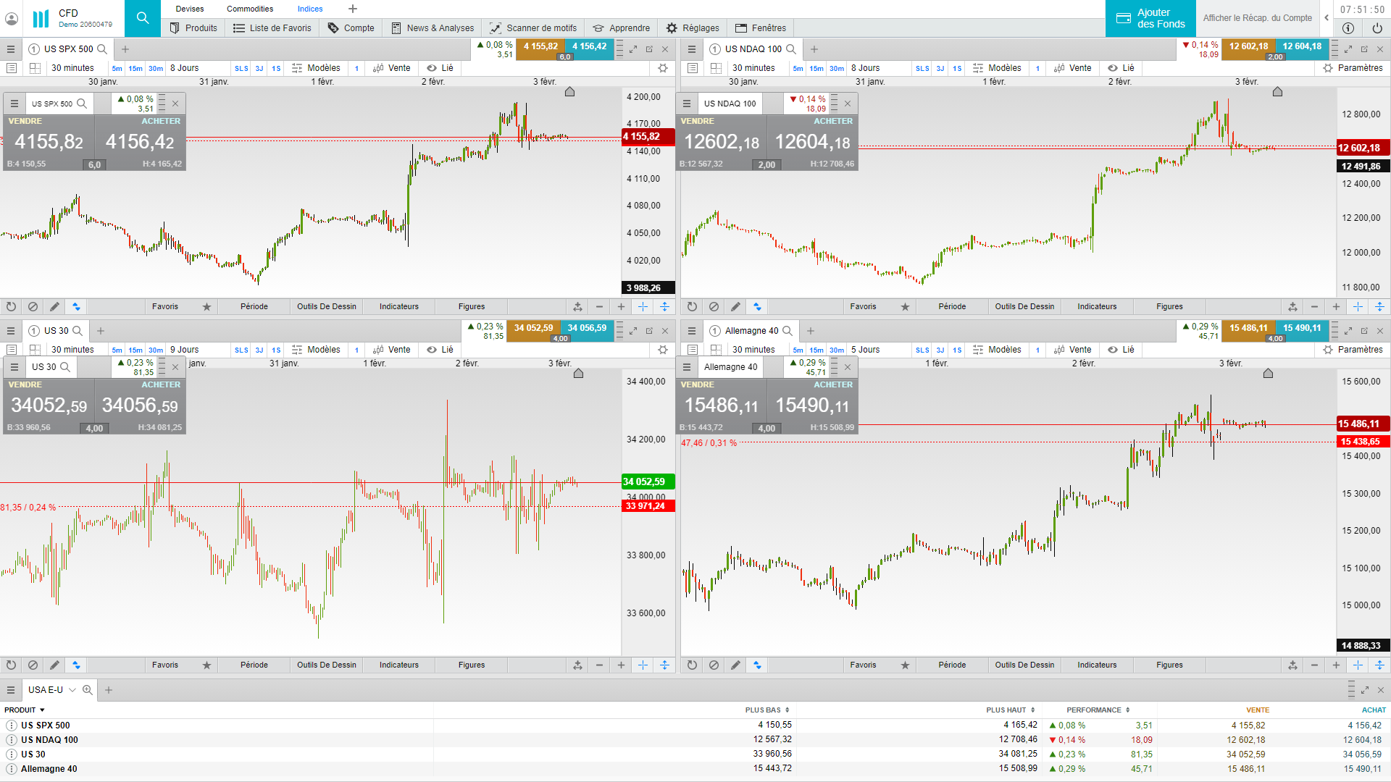Viewport: 1391px width, 782px height.
Task: Click the star icon next to Favoris on SPX chart
Action: point(206,306)
